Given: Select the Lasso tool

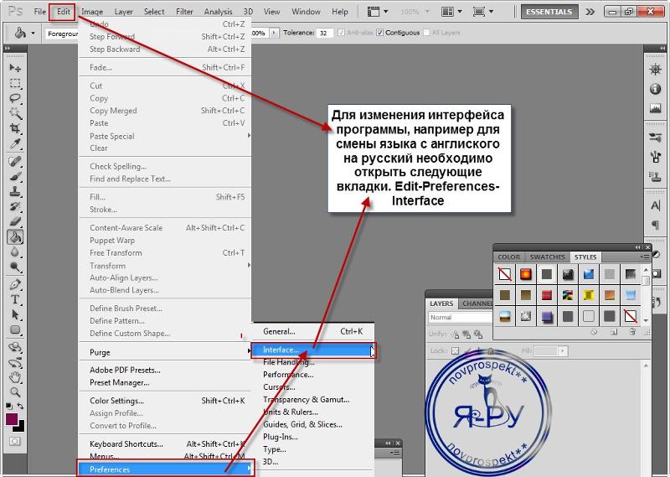Looking at the screenshot, I should pyautogui.click(x=15, y=98).
